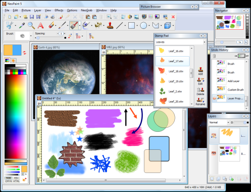Toggle ruler units button 'in' in M82.jpg
This screenshot has width=251, height=192.
[104, 52]
